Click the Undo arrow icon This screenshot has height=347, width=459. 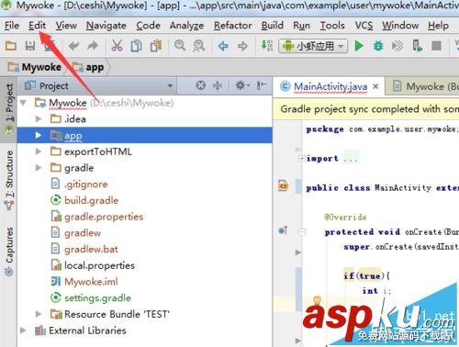[x=73, y=46]
